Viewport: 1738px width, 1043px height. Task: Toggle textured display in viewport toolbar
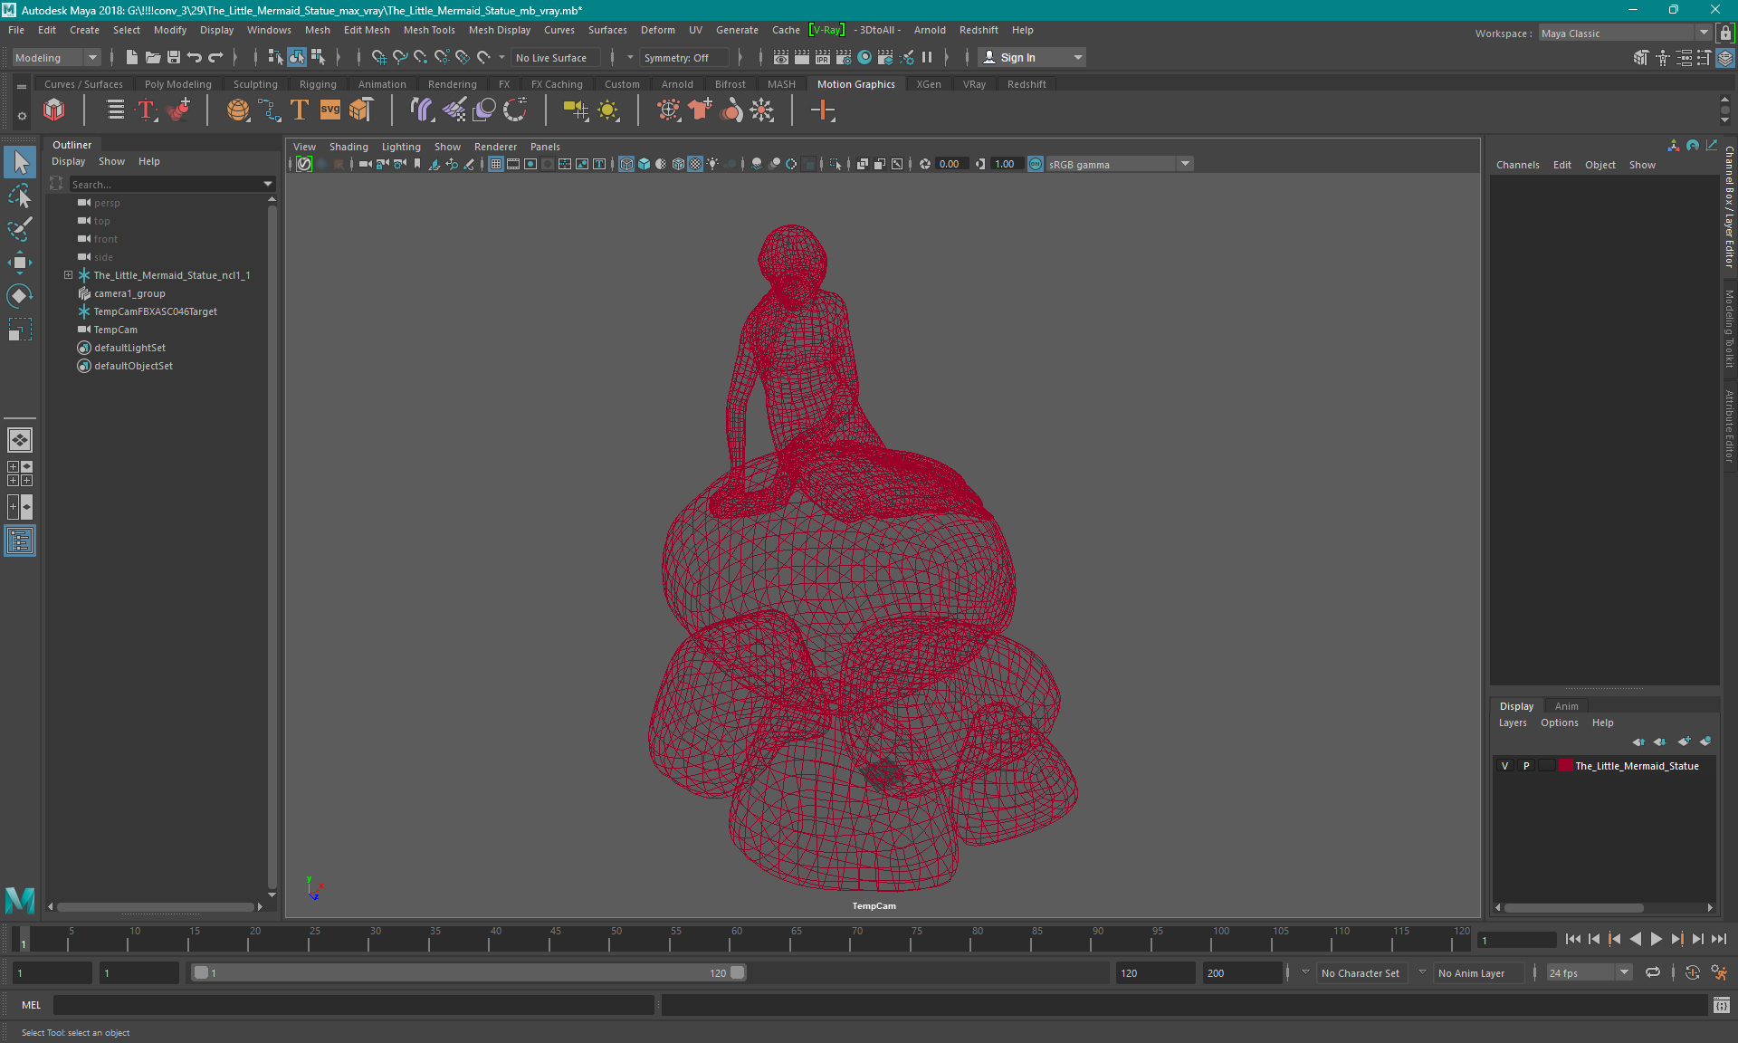(695, 164)
